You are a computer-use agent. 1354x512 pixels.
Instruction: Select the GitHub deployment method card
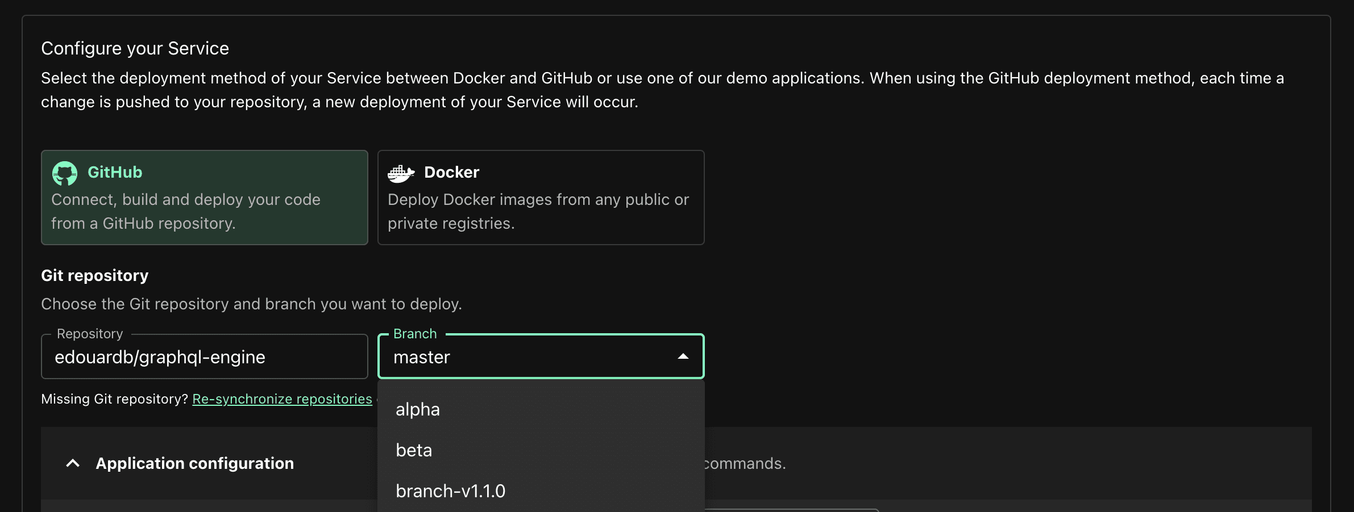pyautogui.click(x=204, y=198)
